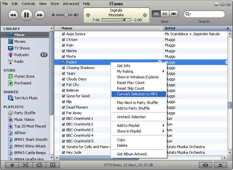Skip to next track button
This screenshot has height=170, width=233.
pos(40,15)
